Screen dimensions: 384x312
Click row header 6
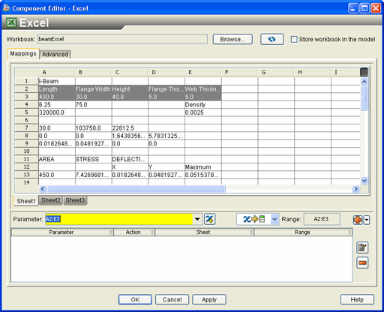(x=26, y=120)
